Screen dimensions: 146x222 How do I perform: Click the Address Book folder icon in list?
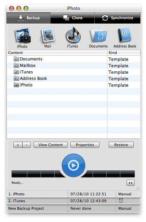click(x=16, y=78)
